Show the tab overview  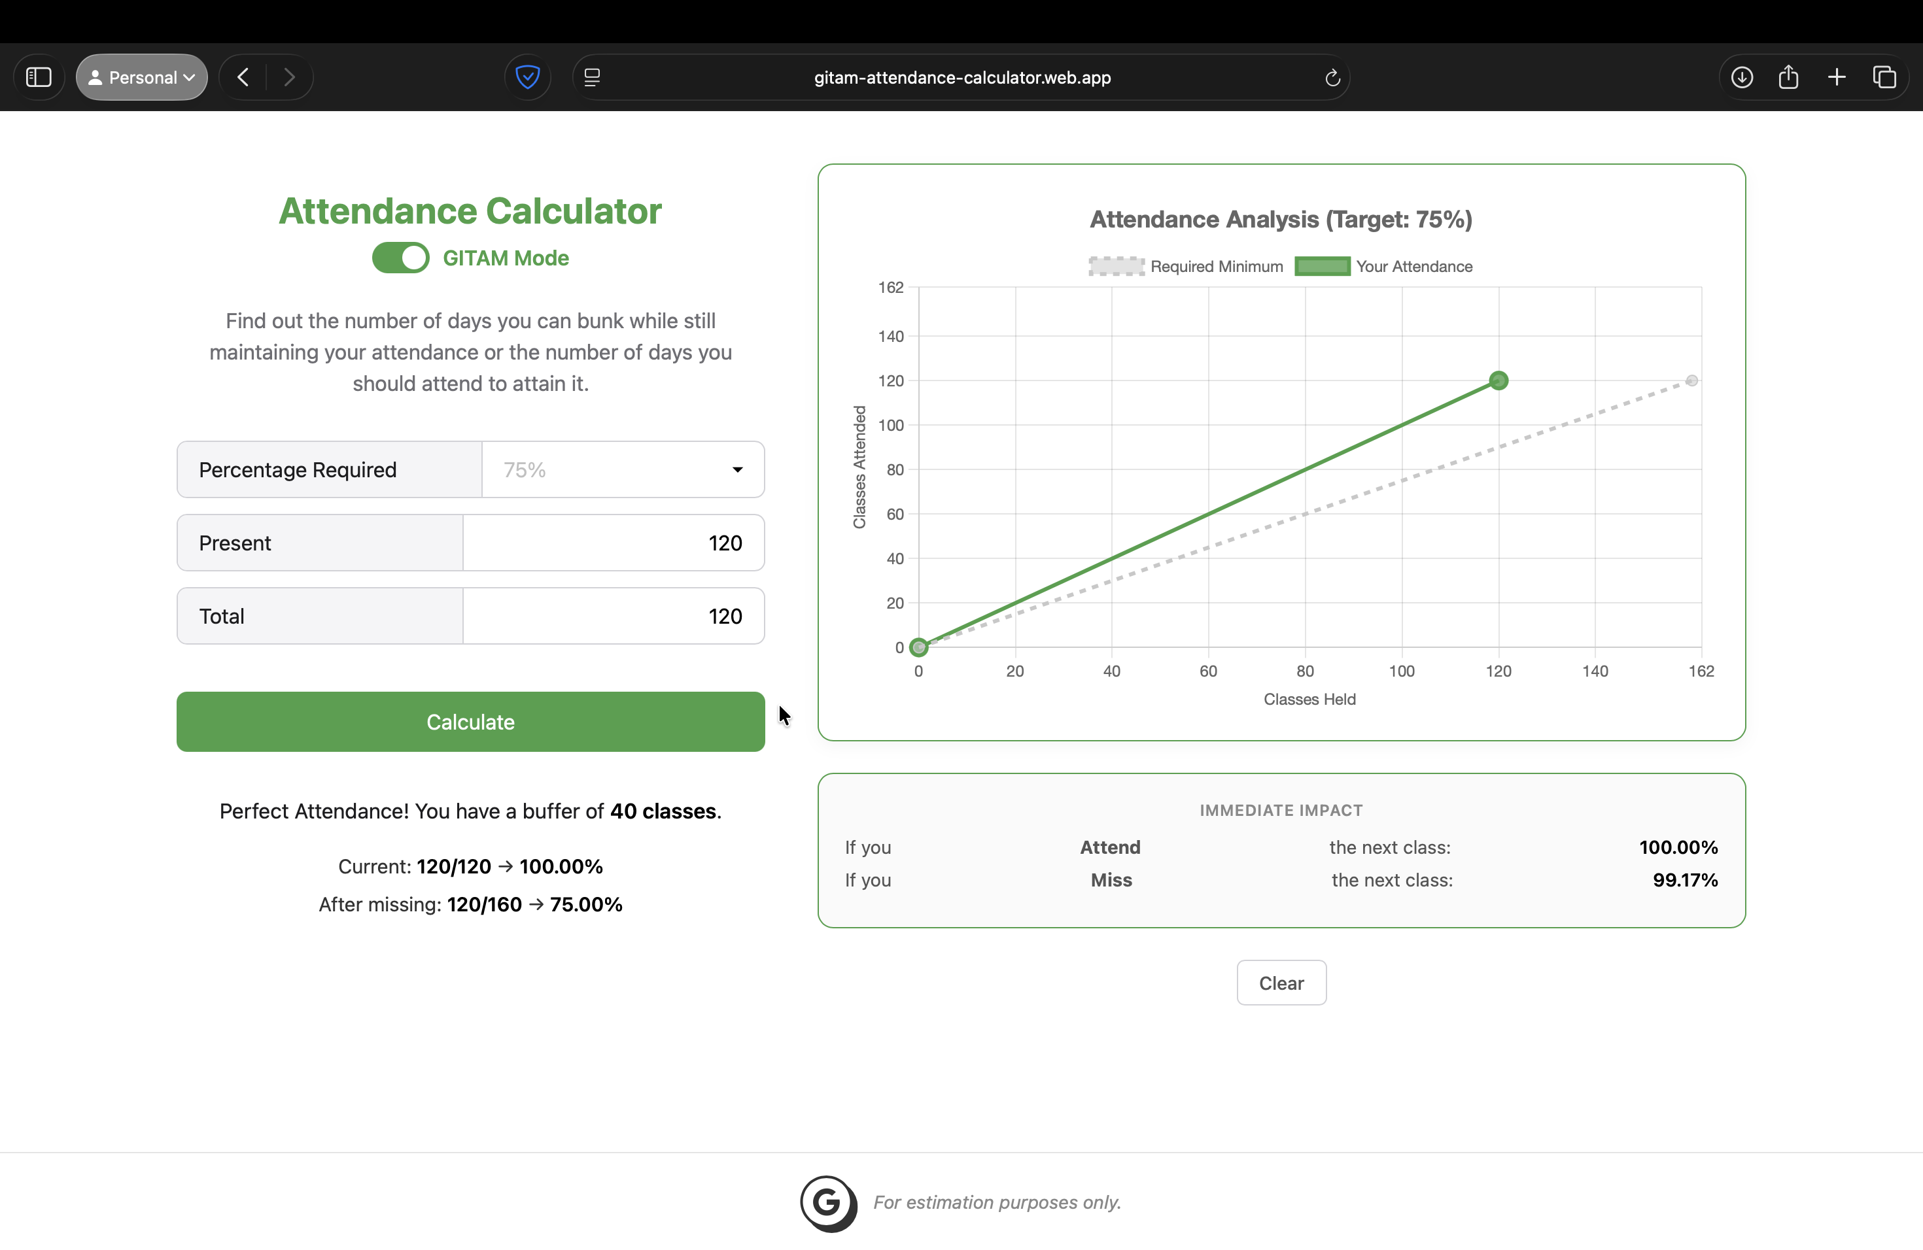tap(1884, 78)
